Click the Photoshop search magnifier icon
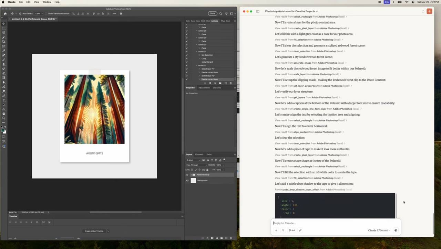This screenshot has width=441, height=249. tap(221, 13)
